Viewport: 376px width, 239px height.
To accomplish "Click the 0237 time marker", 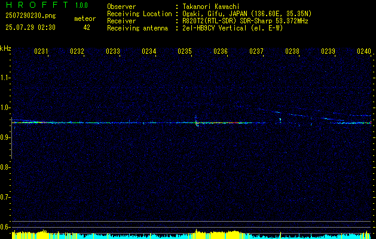I will [x=256, y=51].
